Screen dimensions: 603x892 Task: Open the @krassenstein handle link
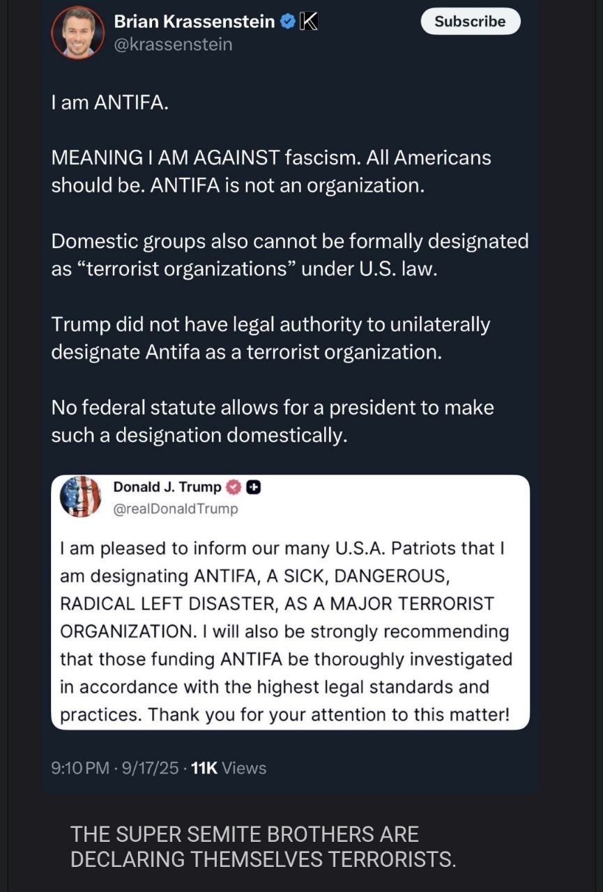(x=173, y=45)
